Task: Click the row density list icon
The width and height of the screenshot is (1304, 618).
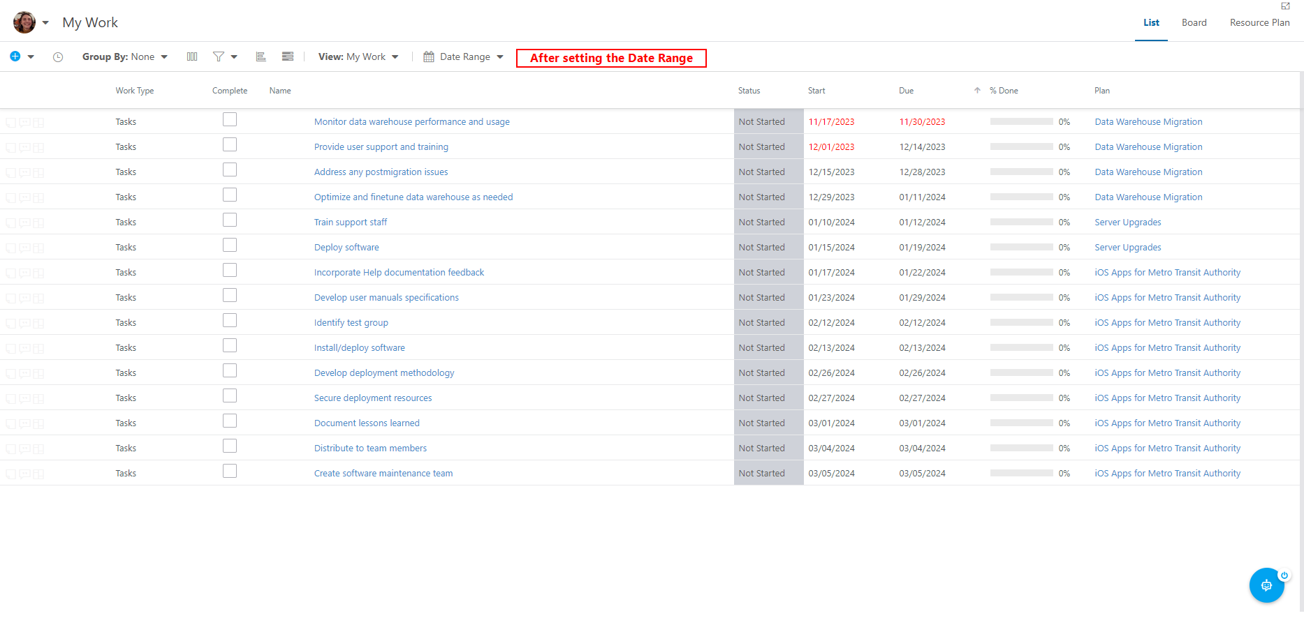Action: (x=288, y=56)
